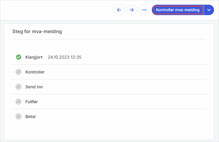Click the grey status icon beside Kontroller
This screenshot has width=219, height=142.
[x=18, y=72]
